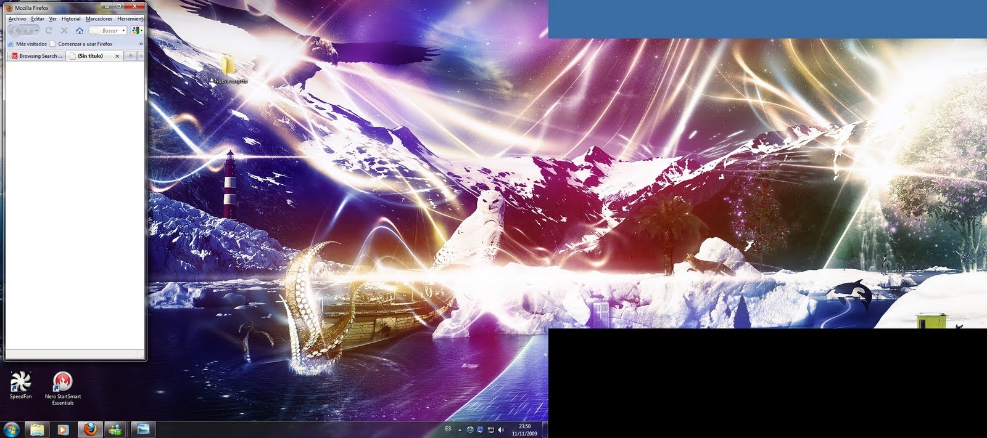The width and height of the screenshot is (987, 438).
Task: Open the Historial menu
Action: click(x=71, y=19)
